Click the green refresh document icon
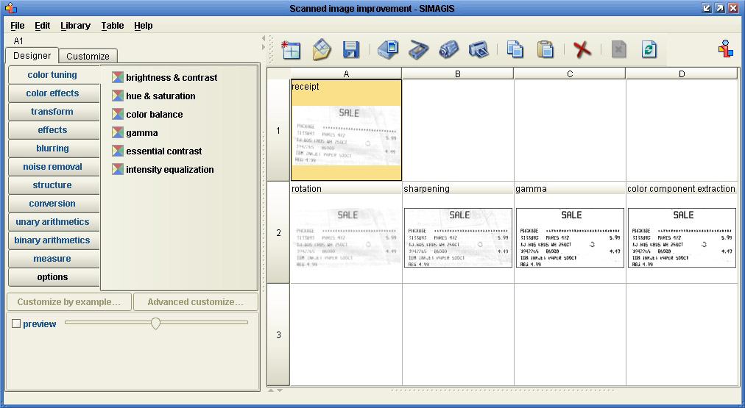Screen dimensions: 745x408 point(649,50)
